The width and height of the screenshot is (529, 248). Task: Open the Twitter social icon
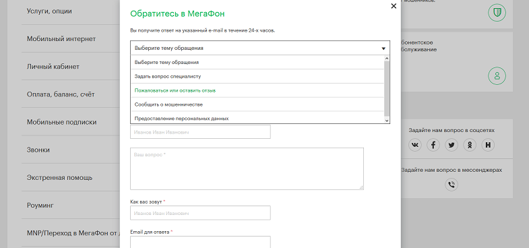click(452, 145)
